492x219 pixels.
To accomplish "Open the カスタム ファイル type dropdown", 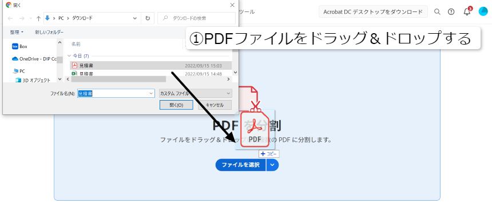I will (196, 93).
